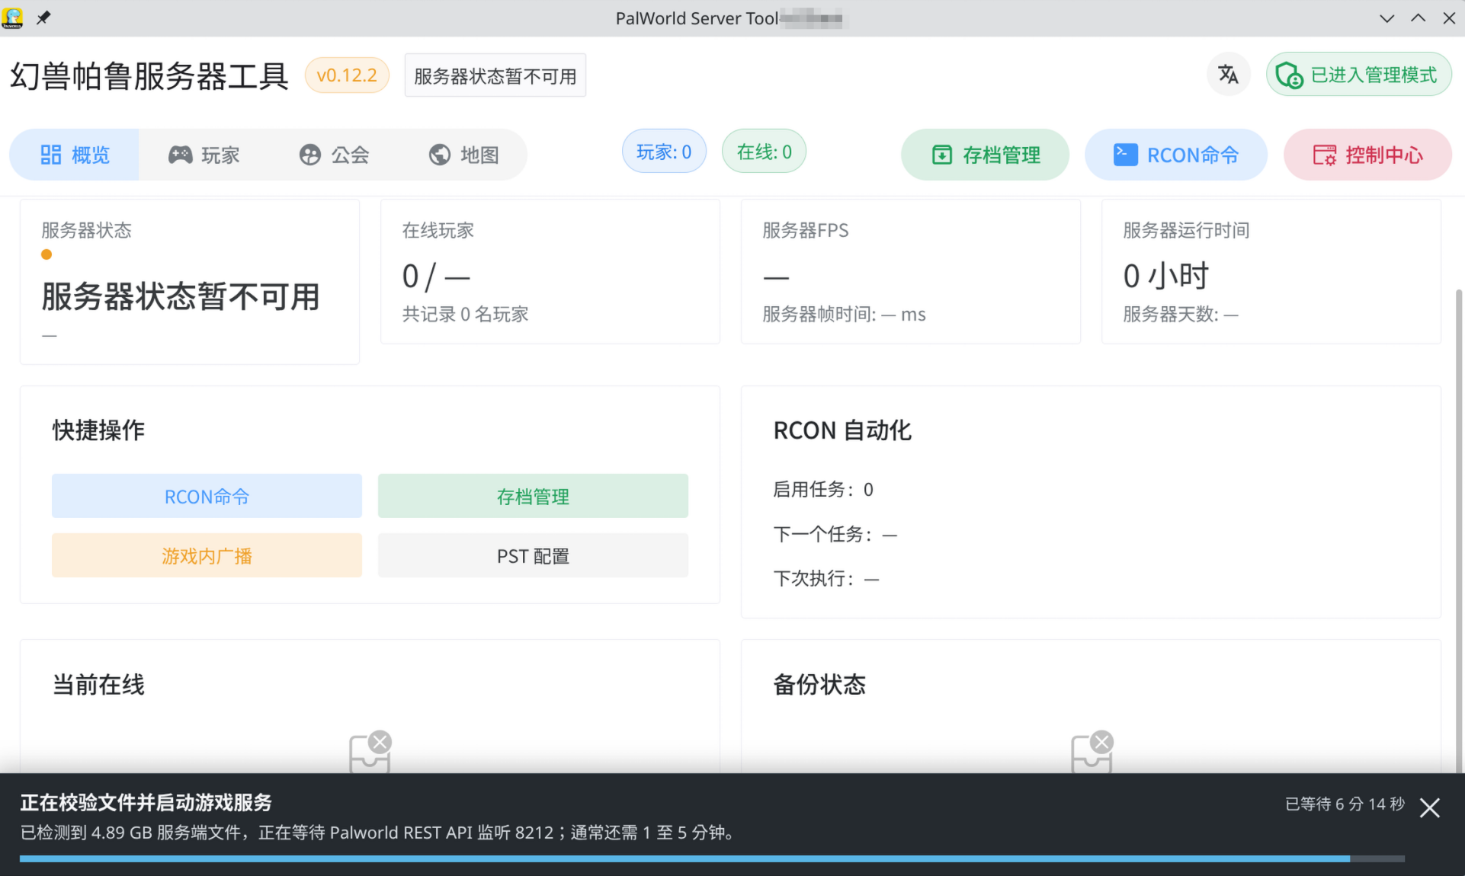
Task: Click the 备份状态 heading
Action: (x=819, y=685)
